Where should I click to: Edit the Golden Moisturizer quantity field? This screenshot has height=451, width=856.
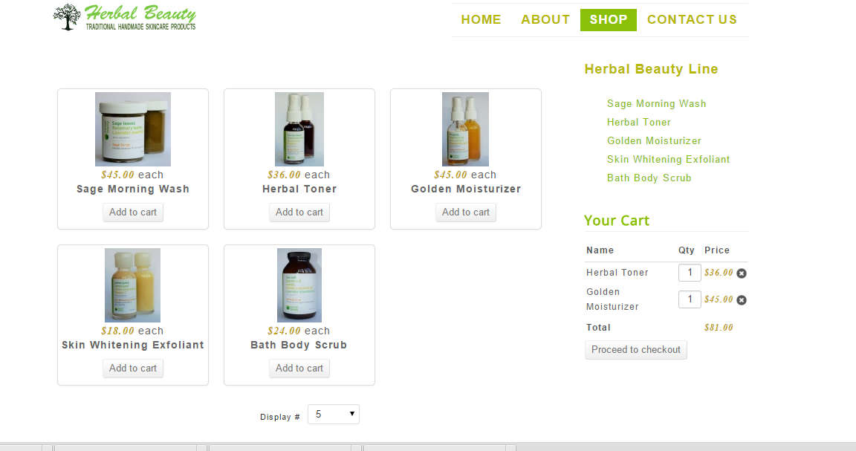[x=690, y=299]
